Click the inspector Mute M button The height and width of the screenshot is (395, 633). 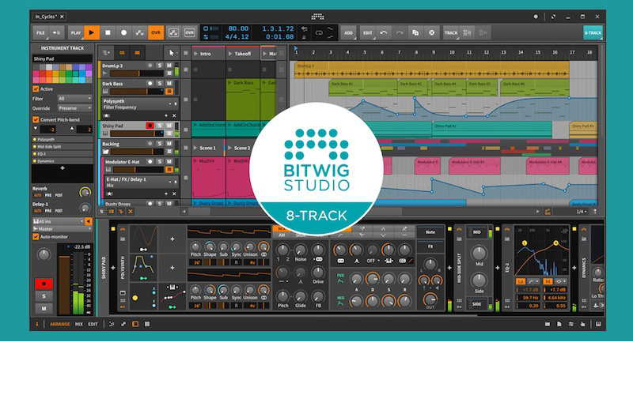pos(44,308)
